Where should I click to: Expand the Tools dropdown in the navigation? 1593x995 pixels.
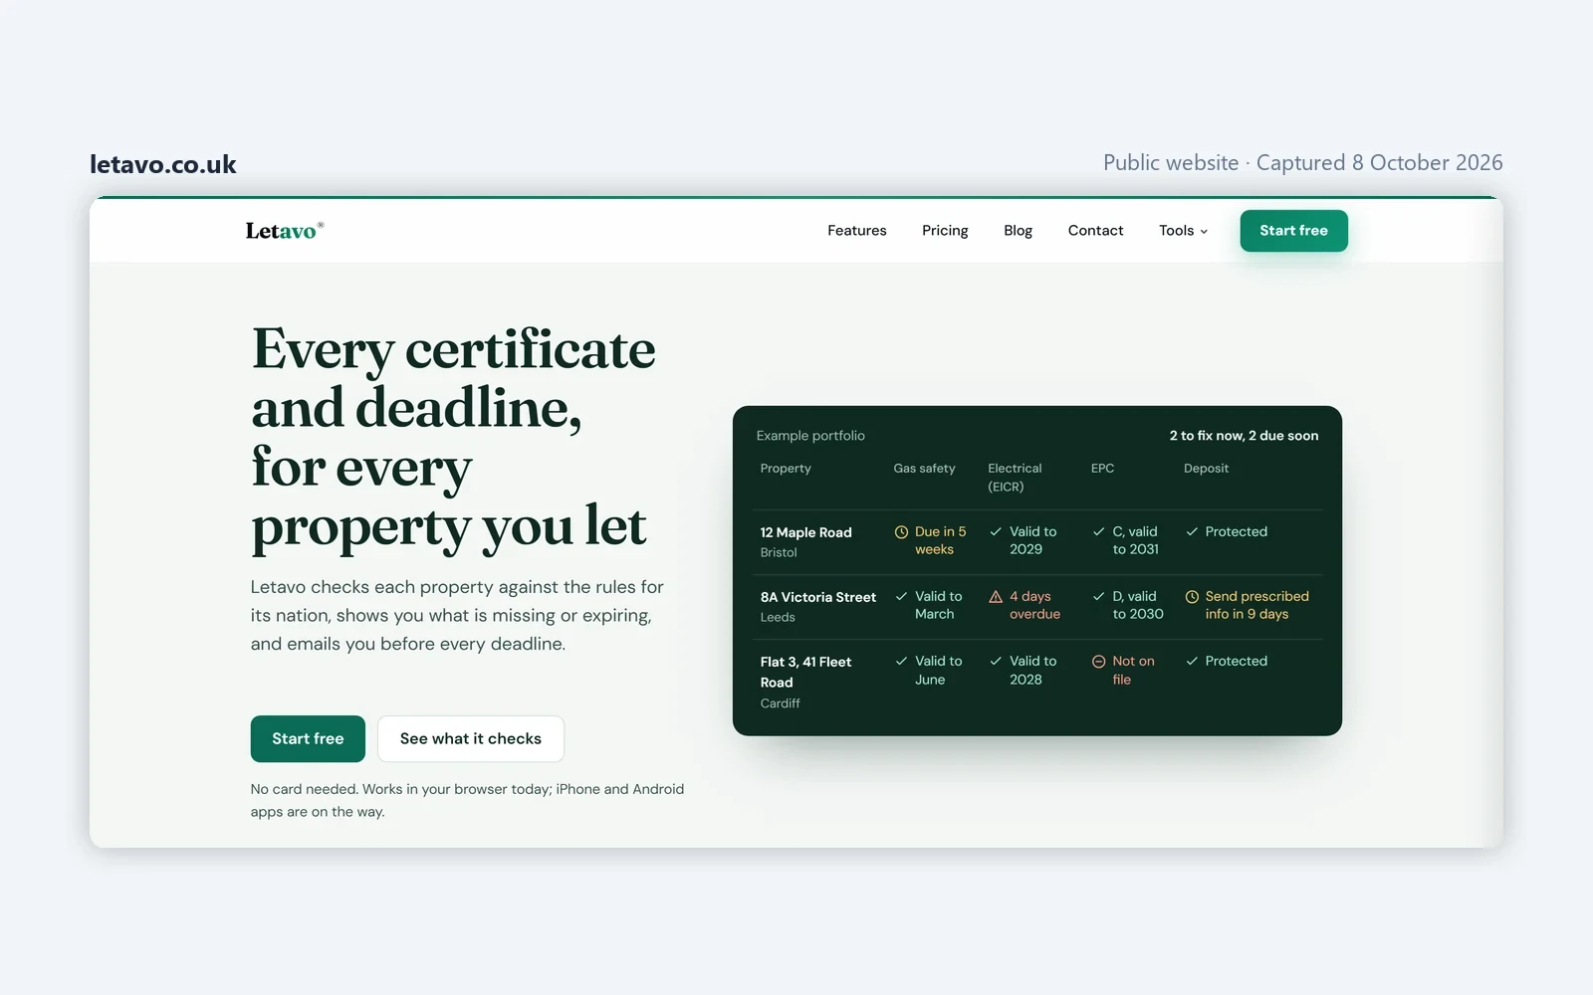pos(1183,231)
